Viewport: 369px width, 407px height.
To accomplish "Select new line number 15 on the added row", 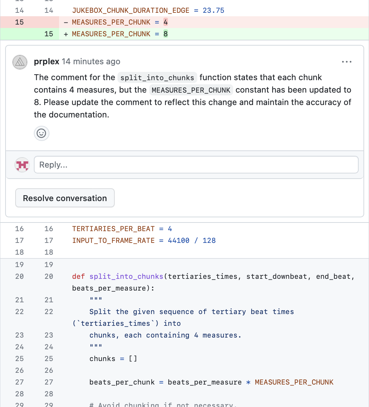I will pyautogui.click(x=49, y=34).
